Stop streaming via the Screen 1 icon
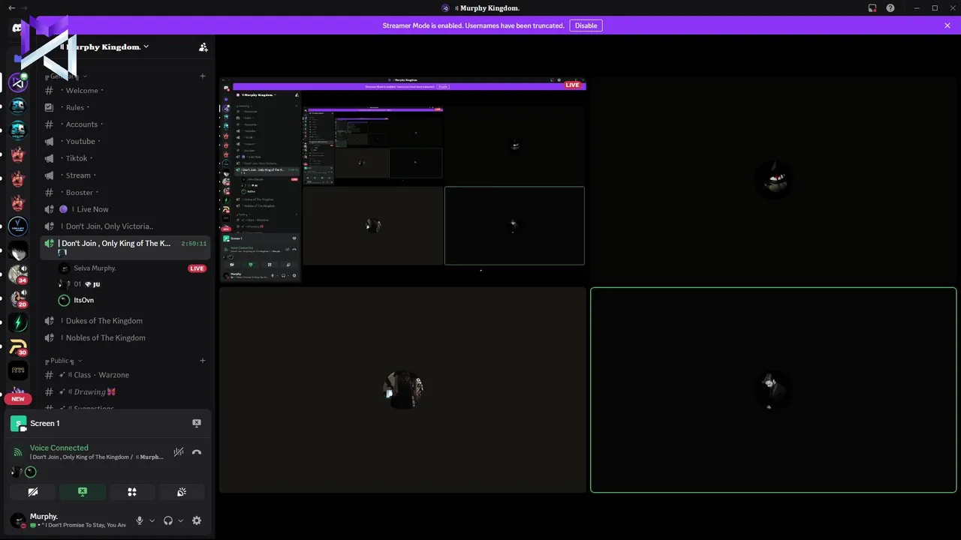 (197, 423)
